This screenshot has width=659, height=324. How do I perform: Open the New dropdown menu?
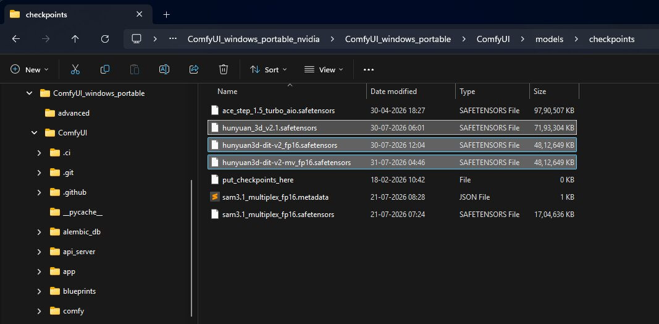(30, 69)
